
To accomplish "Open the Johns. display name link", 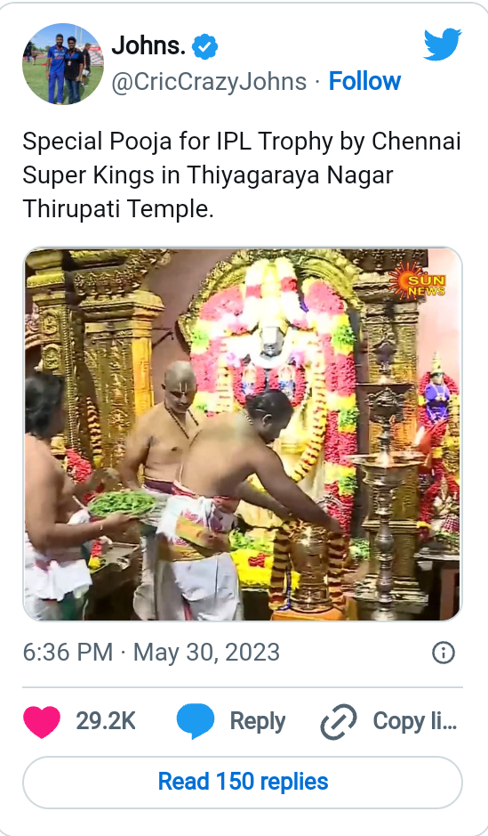I will click(148, 46).
